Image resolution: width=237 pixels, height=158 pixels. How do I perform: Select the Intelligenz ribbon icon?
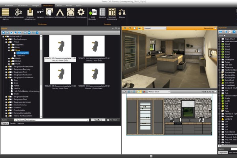[x=50, y=12]
